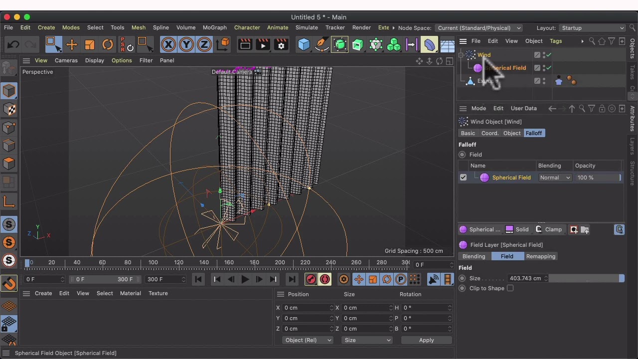Image resolution: width=638 pixels, height=359 pixels.
Task: Select the Spline Pen tool
Action: 322,45
